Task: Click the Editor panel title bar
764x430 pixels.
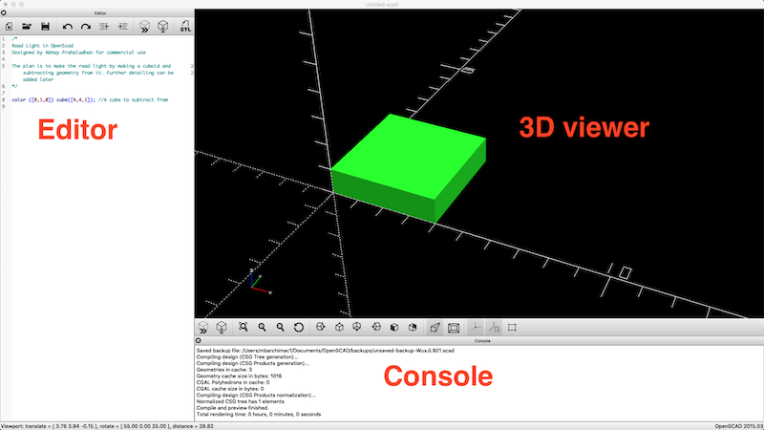Action: click(x=97, y=12)
